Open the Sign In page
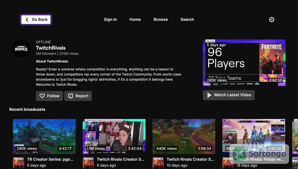Image resolution: width=298 pixels, height=169 pixels. pyautogui.click(x=110, y=20)
